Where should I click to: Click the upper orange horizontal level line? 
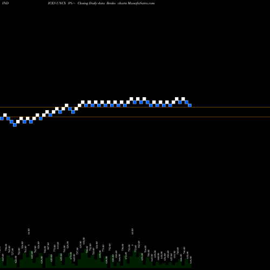(x=135, y=107)
